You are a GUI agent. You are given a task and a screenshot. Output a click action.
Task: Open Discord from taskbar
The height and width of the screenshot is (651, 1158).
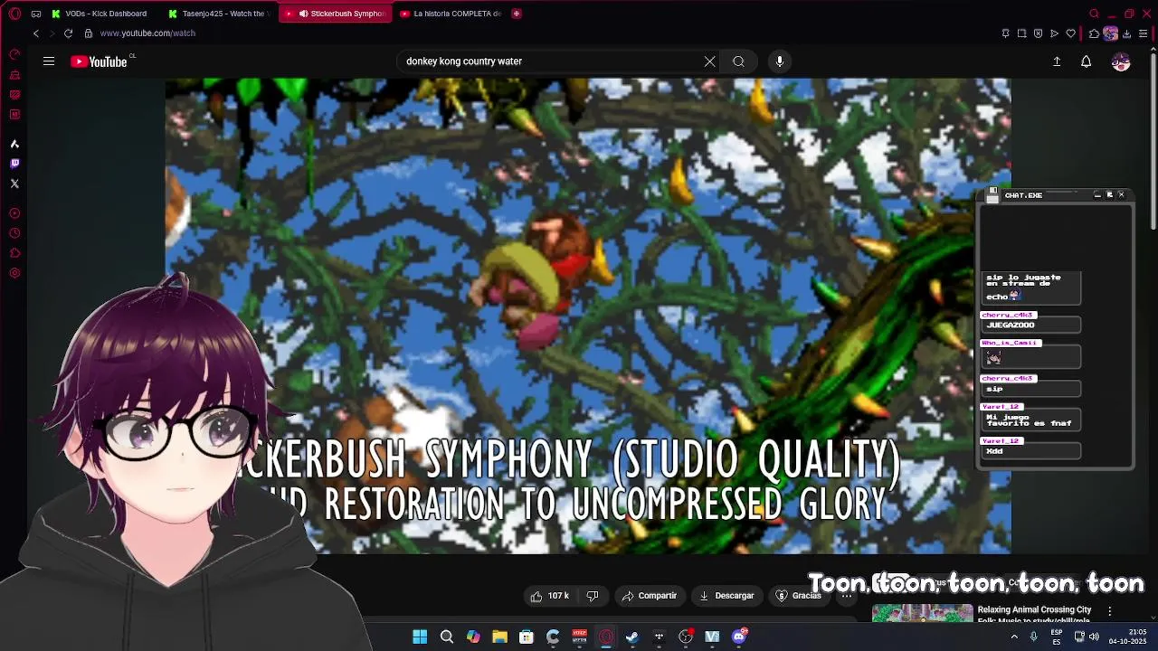click(739, 637)
